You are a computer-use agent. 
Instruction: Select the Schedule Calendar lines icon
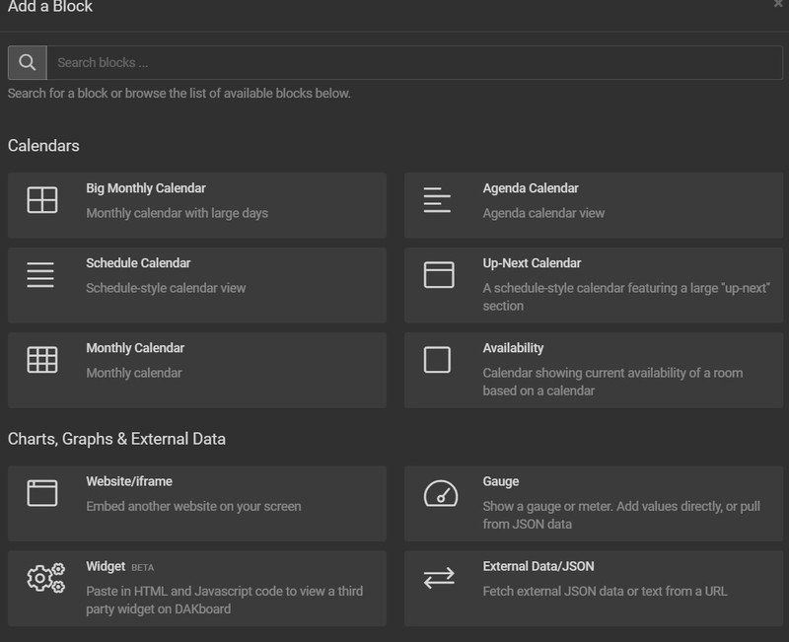[40, 275]
